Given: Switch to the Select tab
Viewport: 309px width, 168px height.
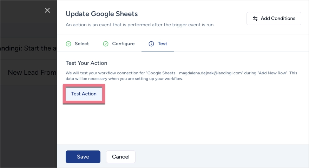Looking at the screenshot, I should point(81,44).
